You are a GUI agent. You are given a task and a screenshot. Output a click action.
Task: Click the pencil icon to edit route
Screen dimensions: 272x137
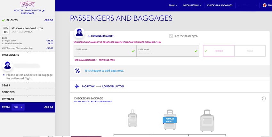[44, 11]
